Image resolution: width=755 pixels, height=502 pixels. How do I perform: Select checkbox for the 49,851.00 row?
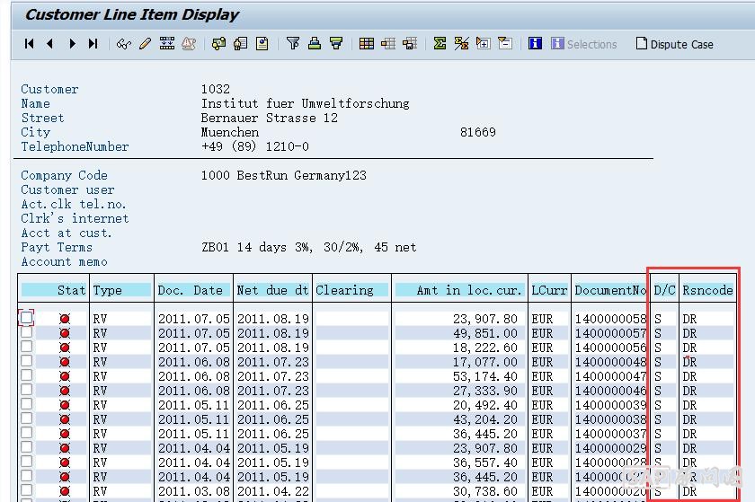27,332
